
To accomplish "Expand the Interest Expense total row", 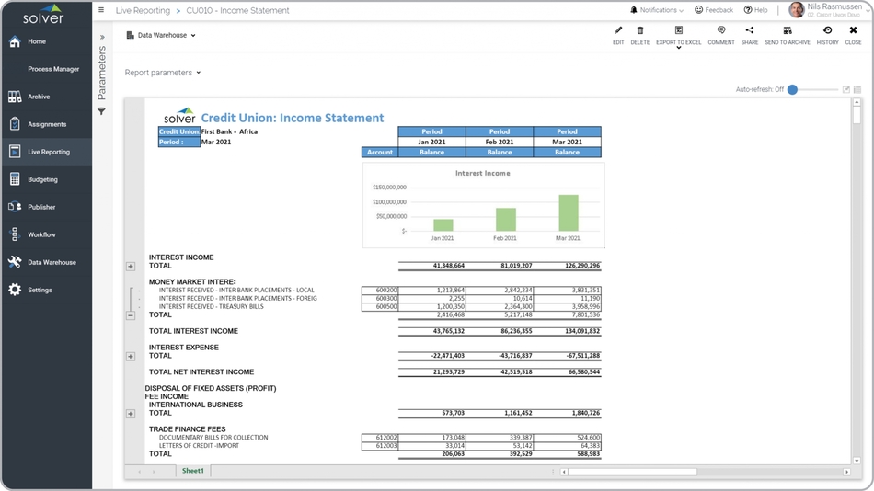I will point(131,356).
